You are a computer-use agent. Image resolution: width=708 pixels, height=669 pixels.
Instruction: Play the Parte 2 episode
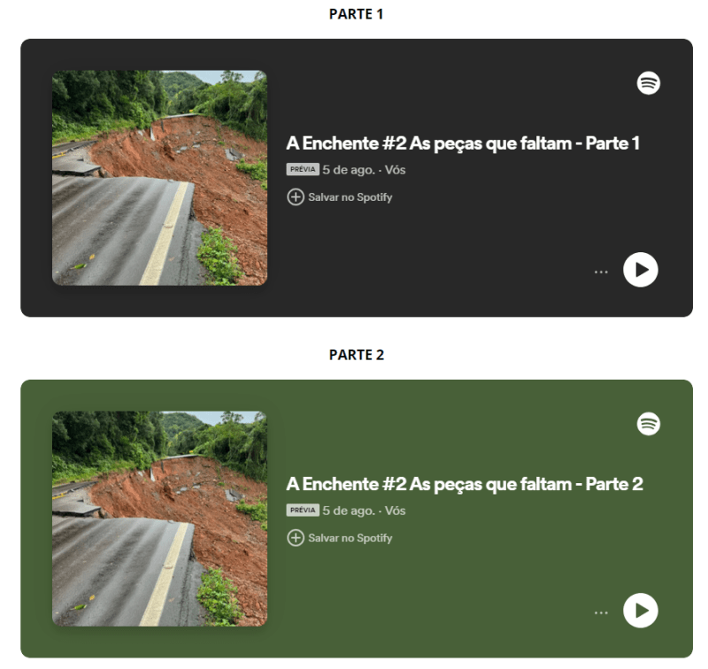pyautogui.click(x=640, y=611)
